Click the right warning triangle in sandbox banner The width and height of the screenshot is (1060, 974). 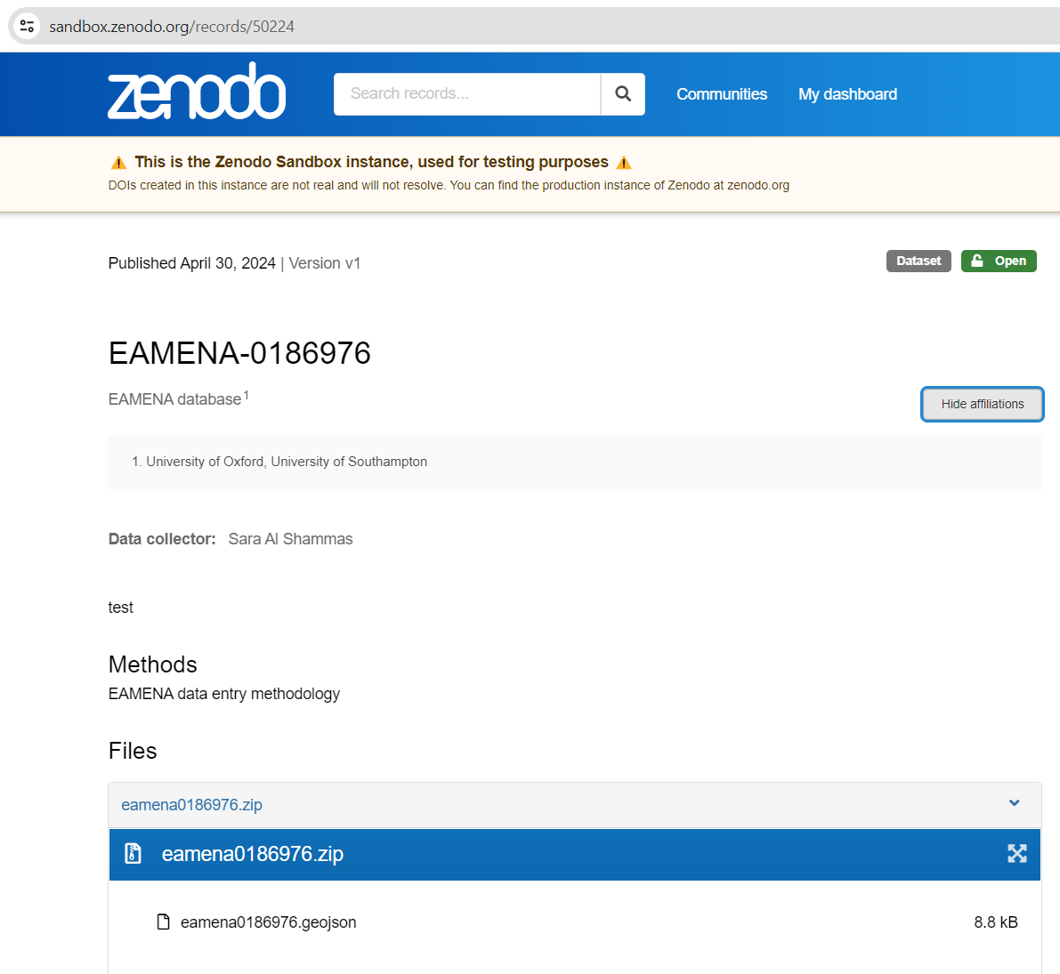coord(624,163)
